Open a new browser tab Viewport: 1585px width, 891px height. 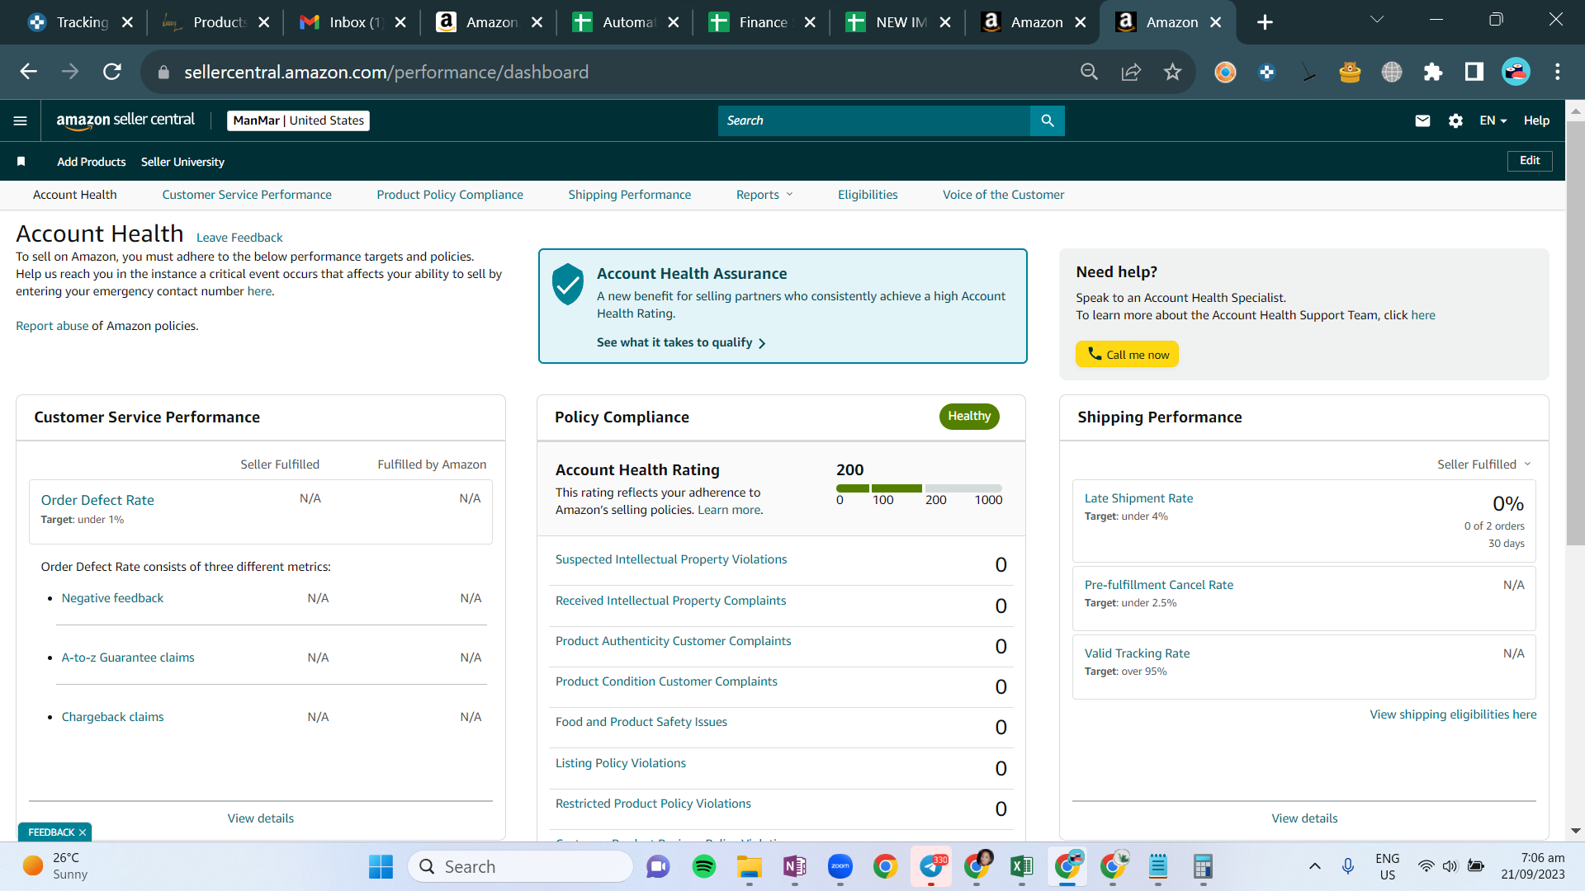1265,22
